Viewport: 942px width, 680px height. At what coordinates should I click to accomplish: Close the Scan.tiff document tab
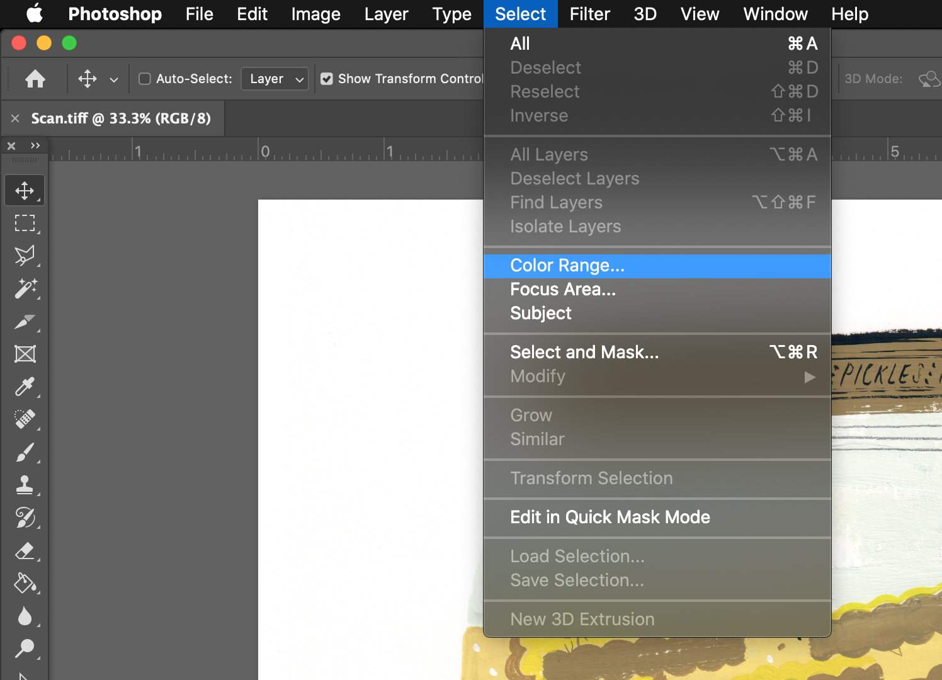click(15, 118)
